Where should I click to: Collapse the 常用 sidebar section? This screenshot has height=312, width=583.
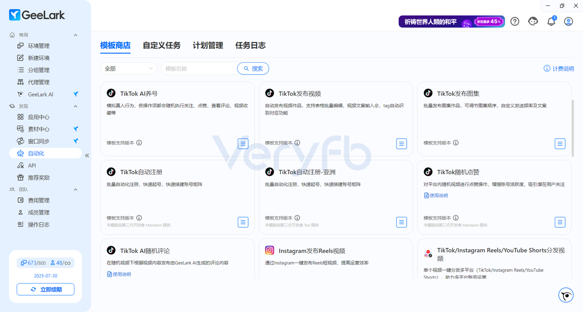point(76,35)
